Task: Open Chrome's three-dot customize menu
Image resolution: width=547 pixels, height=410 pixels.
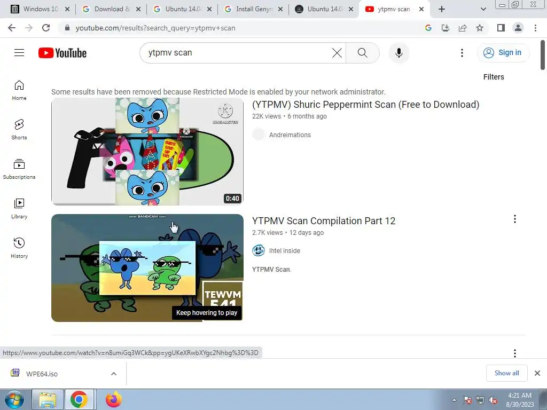Action: coord(535,28)
